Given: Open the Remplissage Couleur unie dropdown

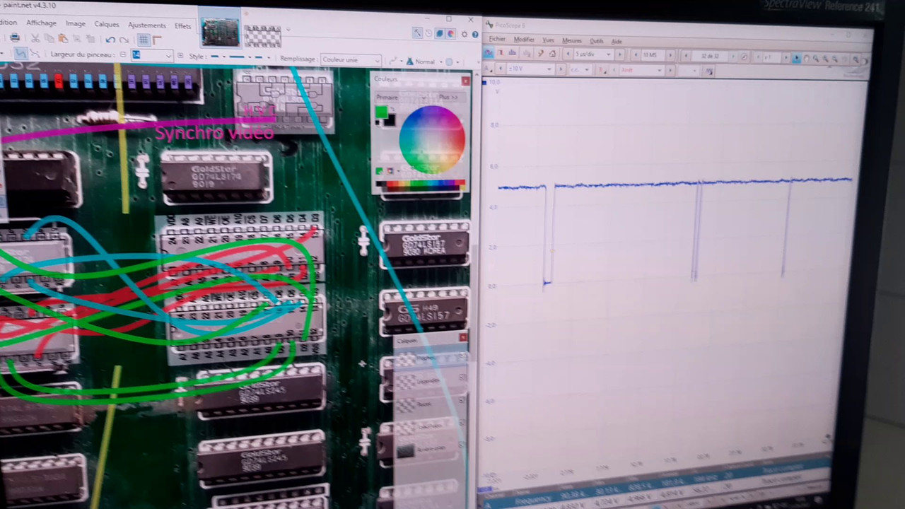Looking at the screenshot, I should [351, 60].
